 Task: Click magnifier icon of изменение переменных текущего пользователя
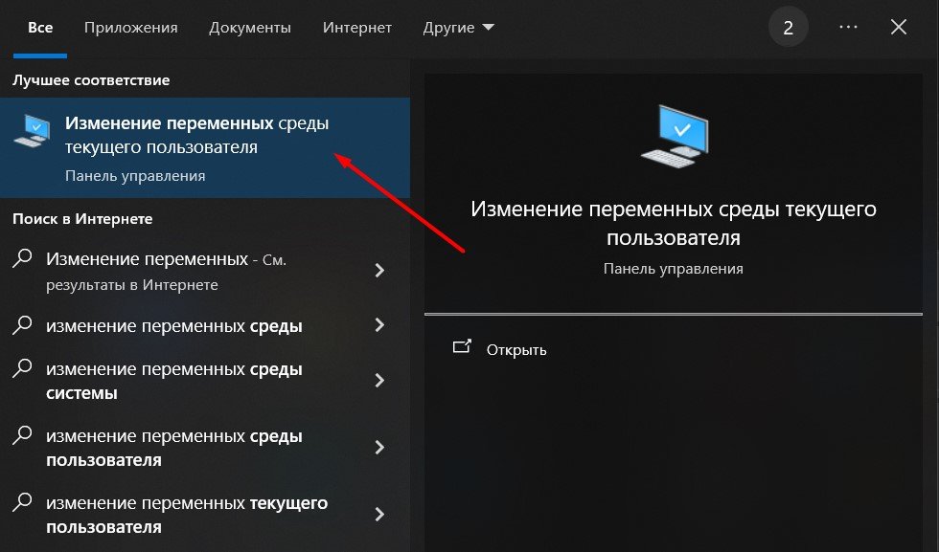[x=22, y=501]
